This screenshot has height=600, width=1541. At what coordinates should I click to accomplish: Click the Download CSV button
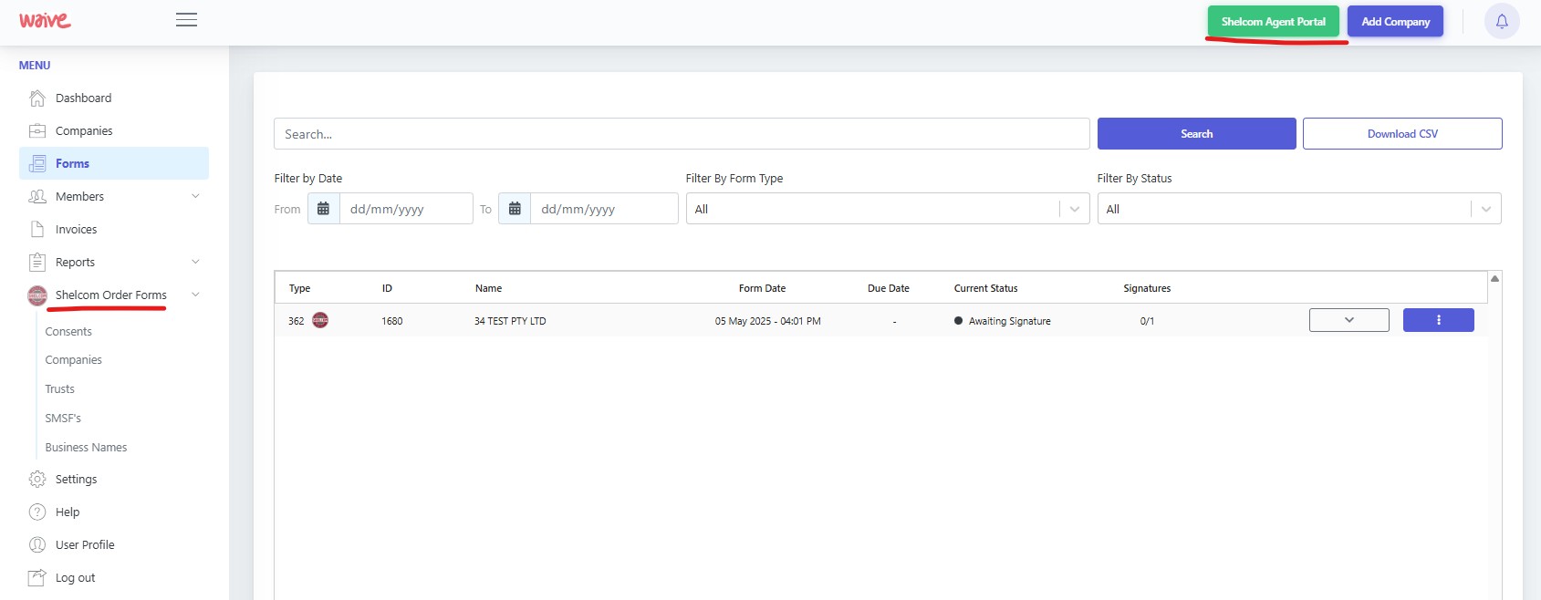point(1402,133)
